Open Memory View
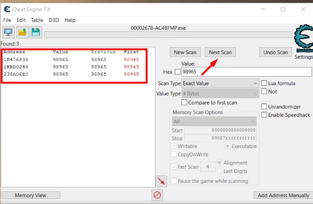 coord(31,195)
